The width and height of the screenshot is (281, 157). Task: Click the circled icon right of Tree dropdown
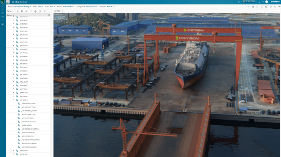[x=17, y=11]
